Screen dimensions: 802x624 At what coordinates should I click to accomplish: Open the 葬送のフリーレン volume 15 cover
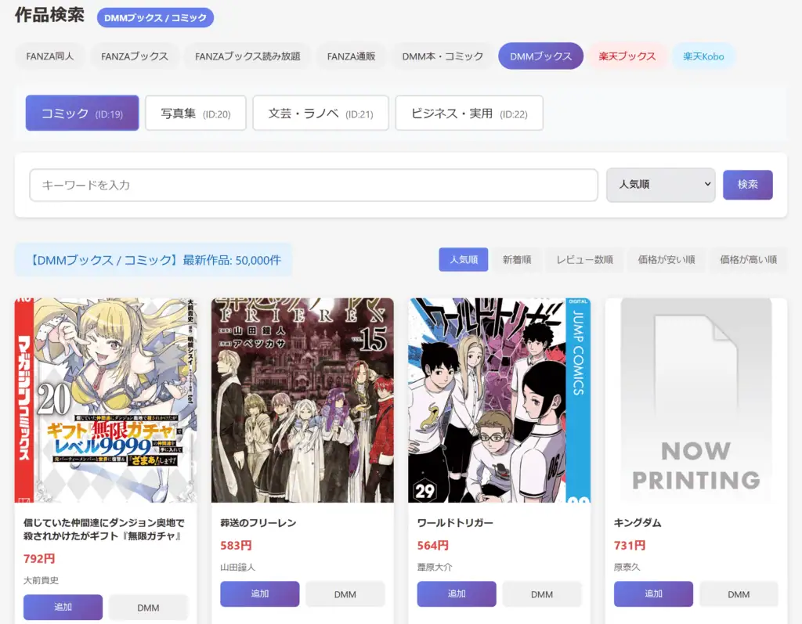point(303,401)
